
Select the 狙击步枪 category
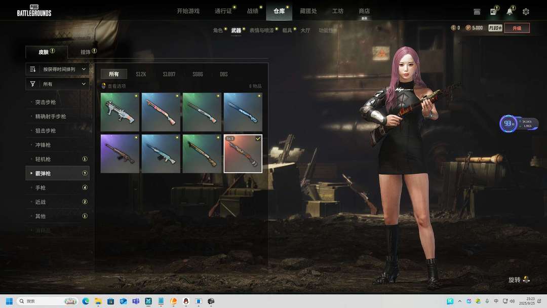click(x=58, y=131)
